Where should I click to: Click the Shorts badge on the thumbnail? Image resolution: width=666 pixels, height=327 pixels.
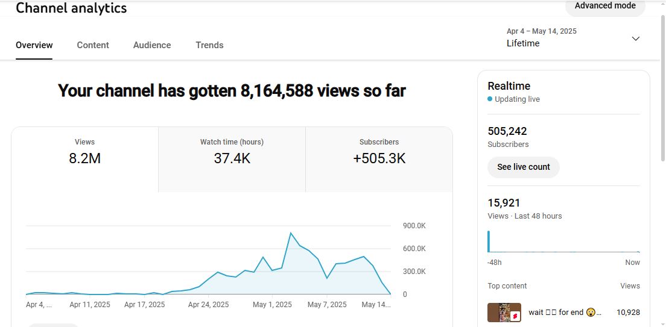516,316
